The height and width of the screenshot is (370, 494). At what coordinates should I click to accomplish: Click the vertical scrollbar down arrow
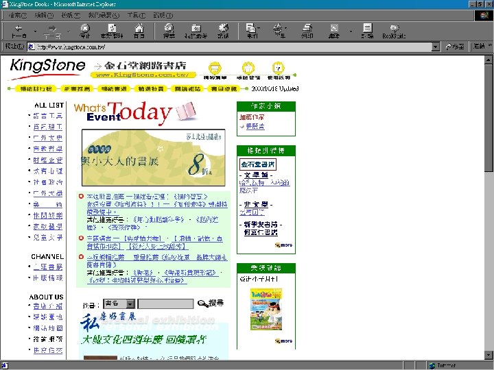tap(489, 355)
